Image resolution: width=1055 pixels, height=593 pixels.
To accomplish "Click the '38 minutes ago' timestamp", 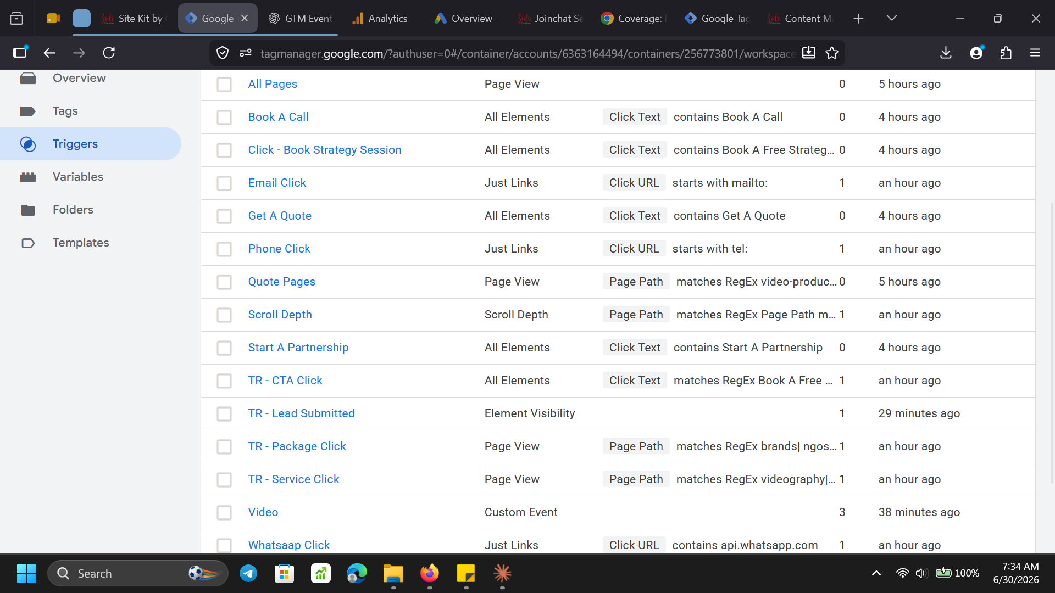I will [919, 512].
